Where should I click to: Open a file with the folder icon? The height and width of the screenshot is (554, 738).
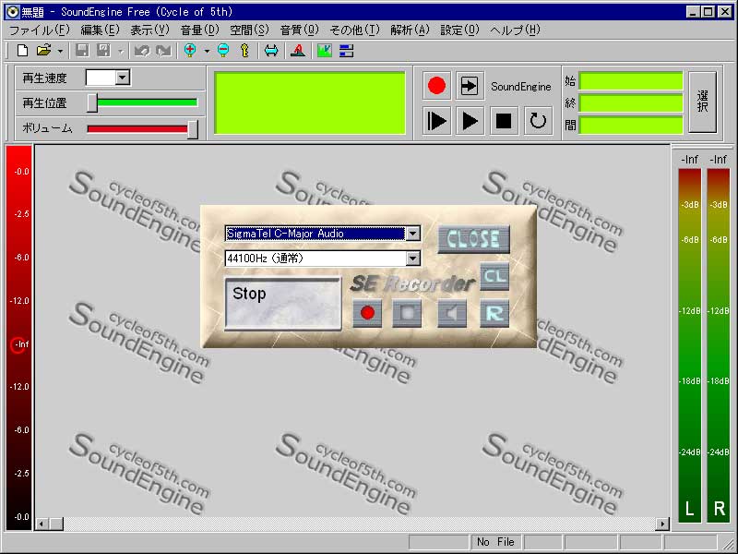point(43,51)
